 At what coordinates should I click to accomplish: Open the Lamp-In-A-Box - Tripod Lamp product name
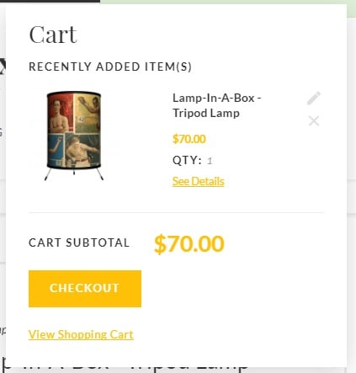[216, 105]
